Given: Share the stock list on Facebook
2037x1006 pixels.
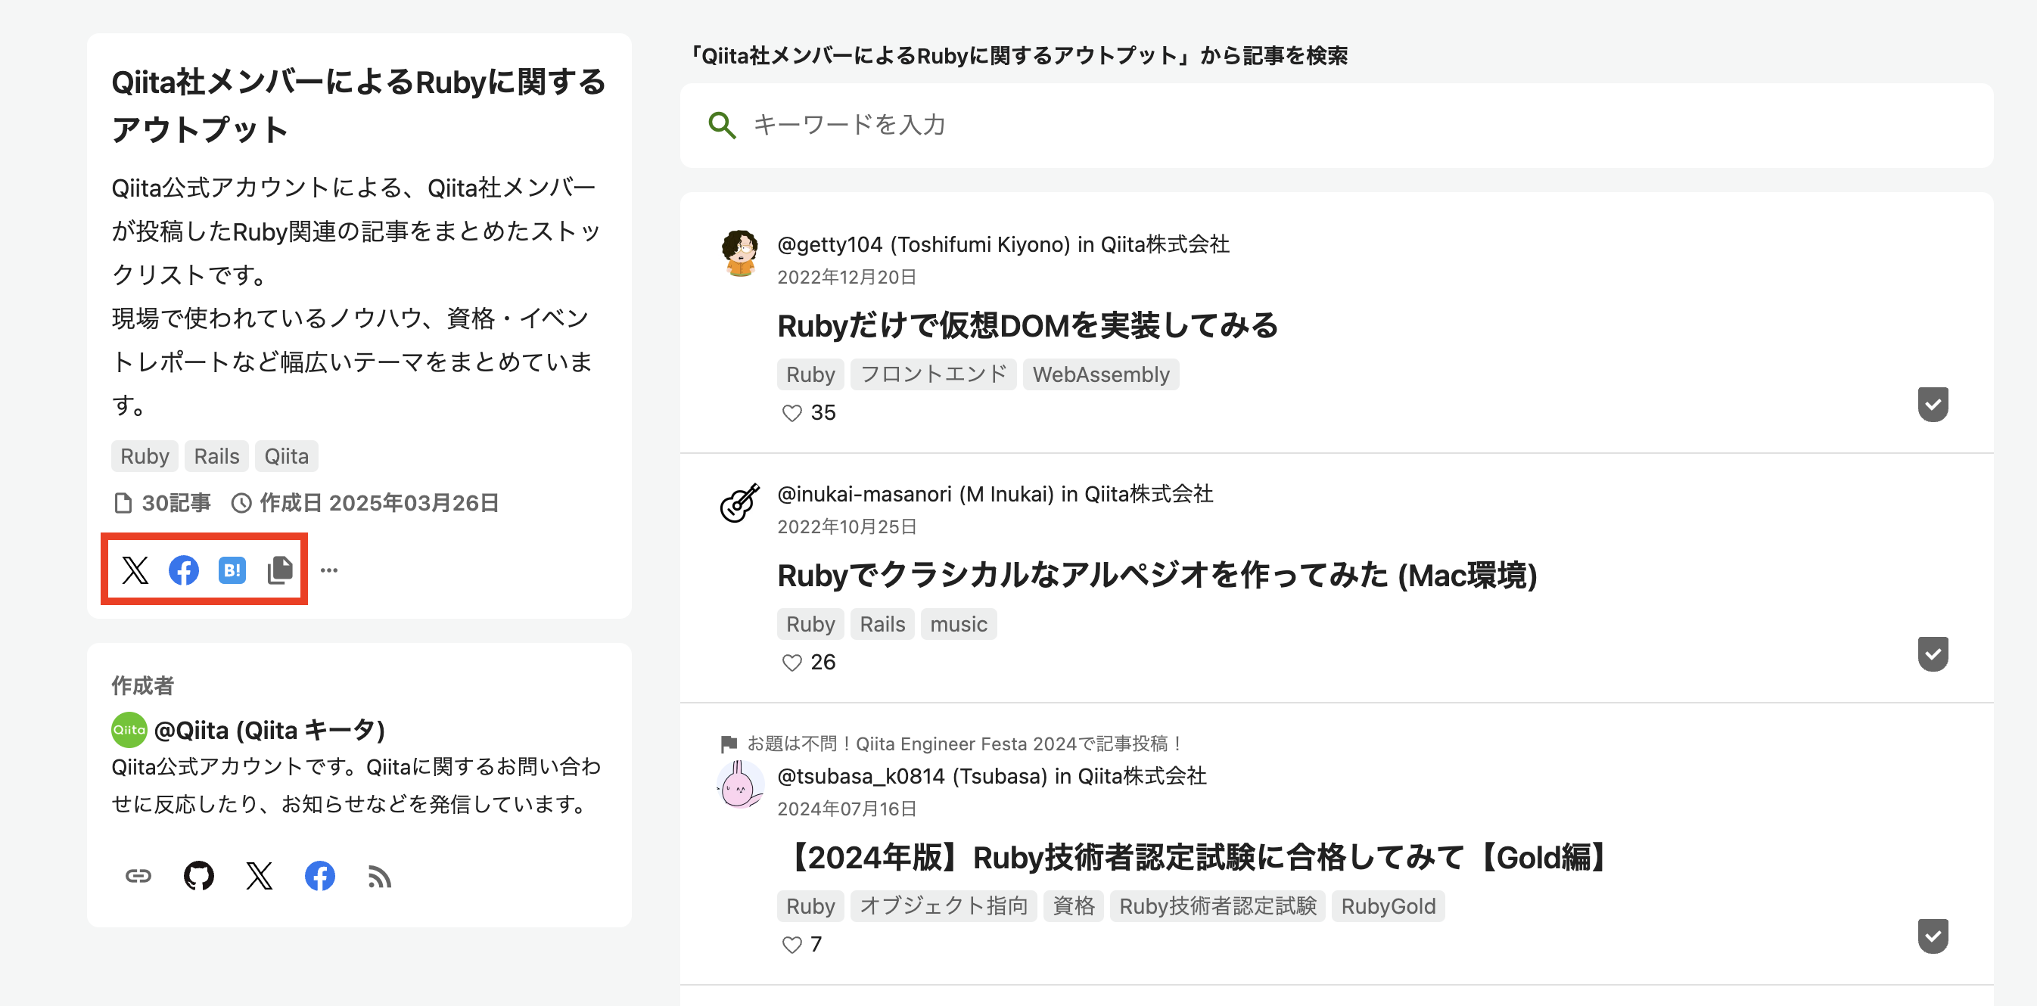Looking at the screenshot, I should (183, 570).
